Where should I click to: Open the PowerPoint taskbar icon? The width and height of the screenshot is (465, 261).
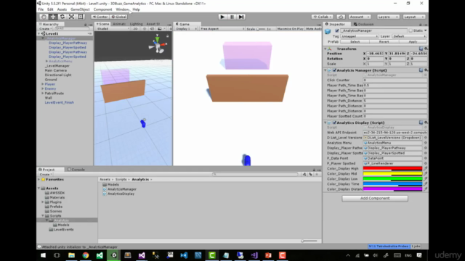[268, 255]
